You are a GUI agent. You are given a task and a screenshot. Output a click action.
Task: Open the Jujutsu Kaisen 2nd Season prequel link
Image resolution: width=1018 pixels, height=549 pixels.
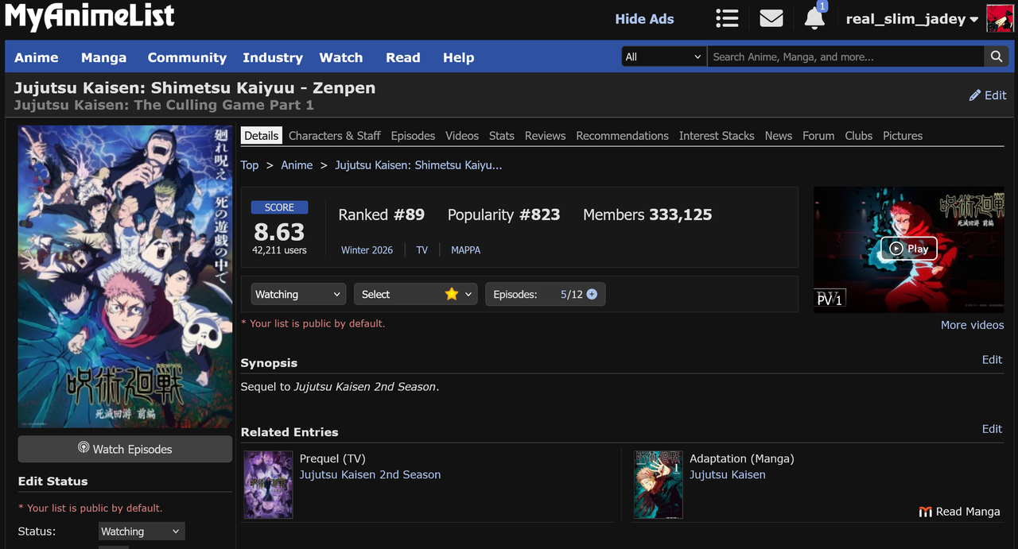[x=370, y=475]
